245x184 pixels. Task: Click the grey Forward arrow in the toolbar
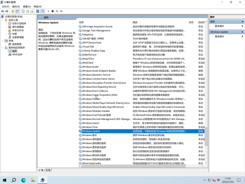(x=7, y=11)
